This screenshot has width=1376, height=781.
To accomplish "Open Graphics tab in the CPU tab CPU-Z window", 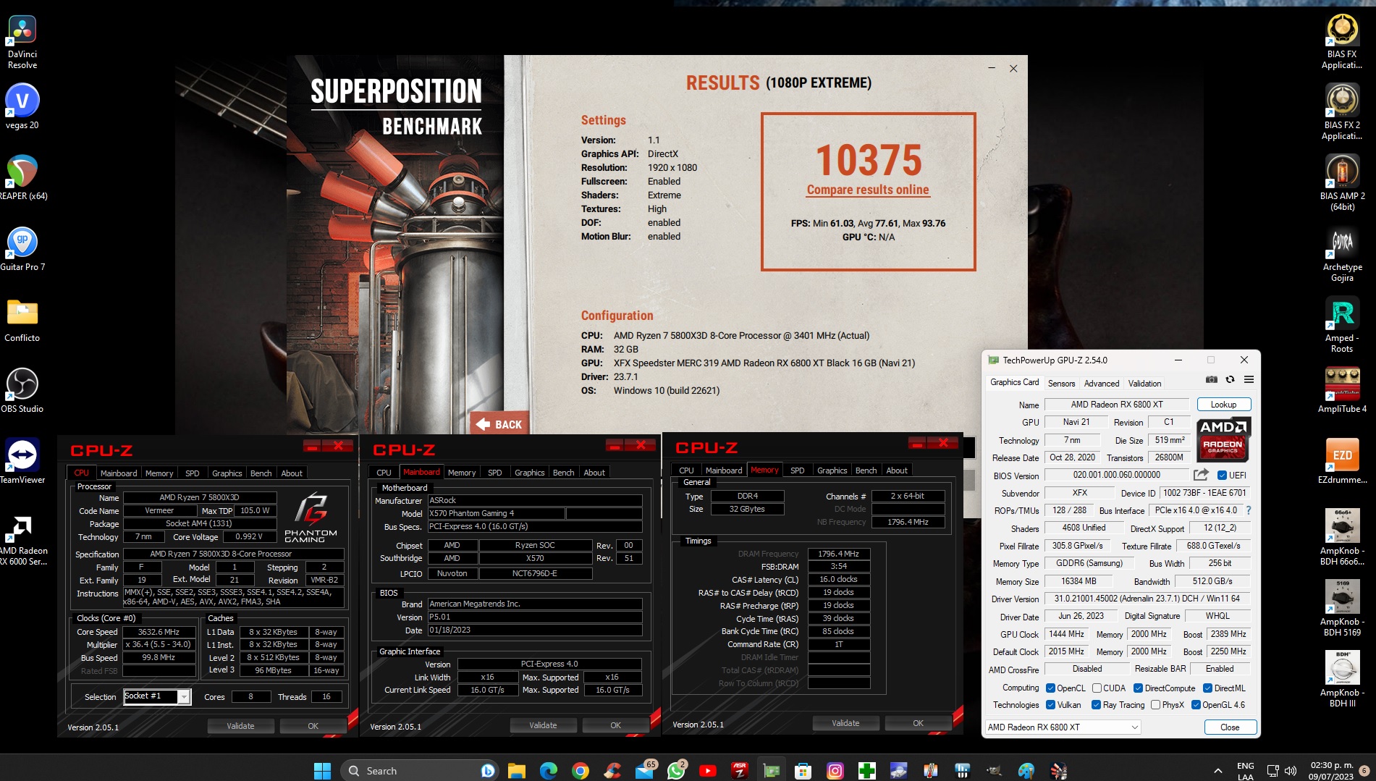I will [227, 473].
